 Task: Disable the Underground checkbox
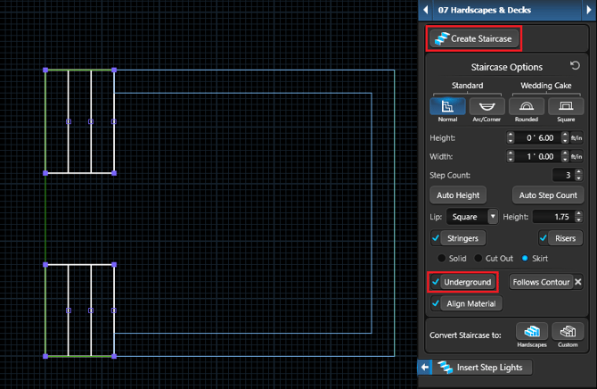(x=436, y=282)
